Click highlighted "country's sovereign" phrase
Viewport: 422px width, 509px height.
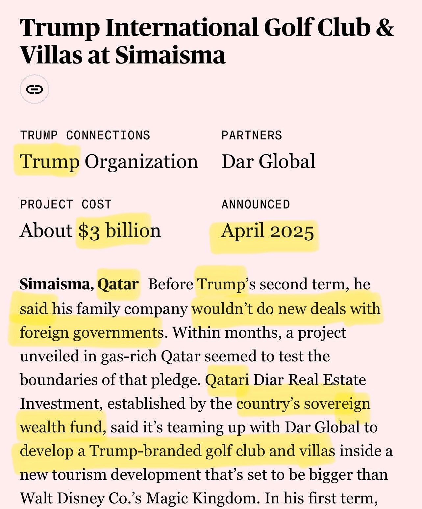(303, 404)
